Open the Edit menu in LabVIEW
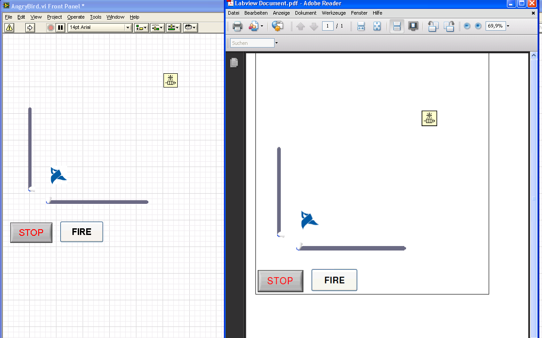This screenshot has height=338, width=542. (21, 17)
